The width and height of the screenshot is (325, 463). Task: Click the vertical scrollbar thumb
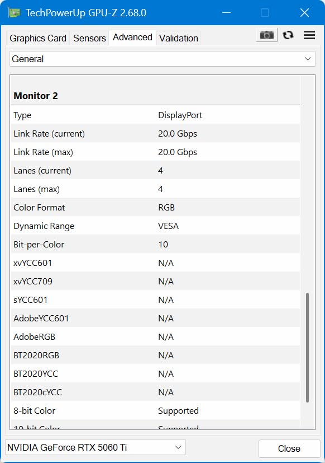coord(307,348)
